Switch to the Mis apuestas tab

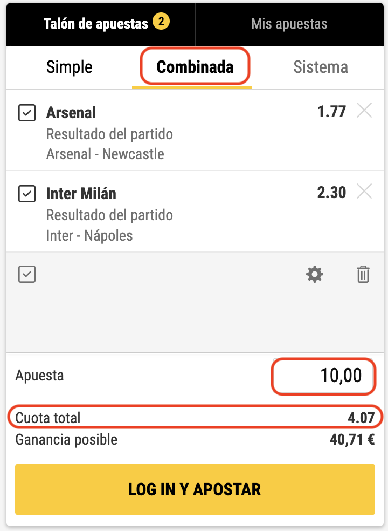coord(289,24)
